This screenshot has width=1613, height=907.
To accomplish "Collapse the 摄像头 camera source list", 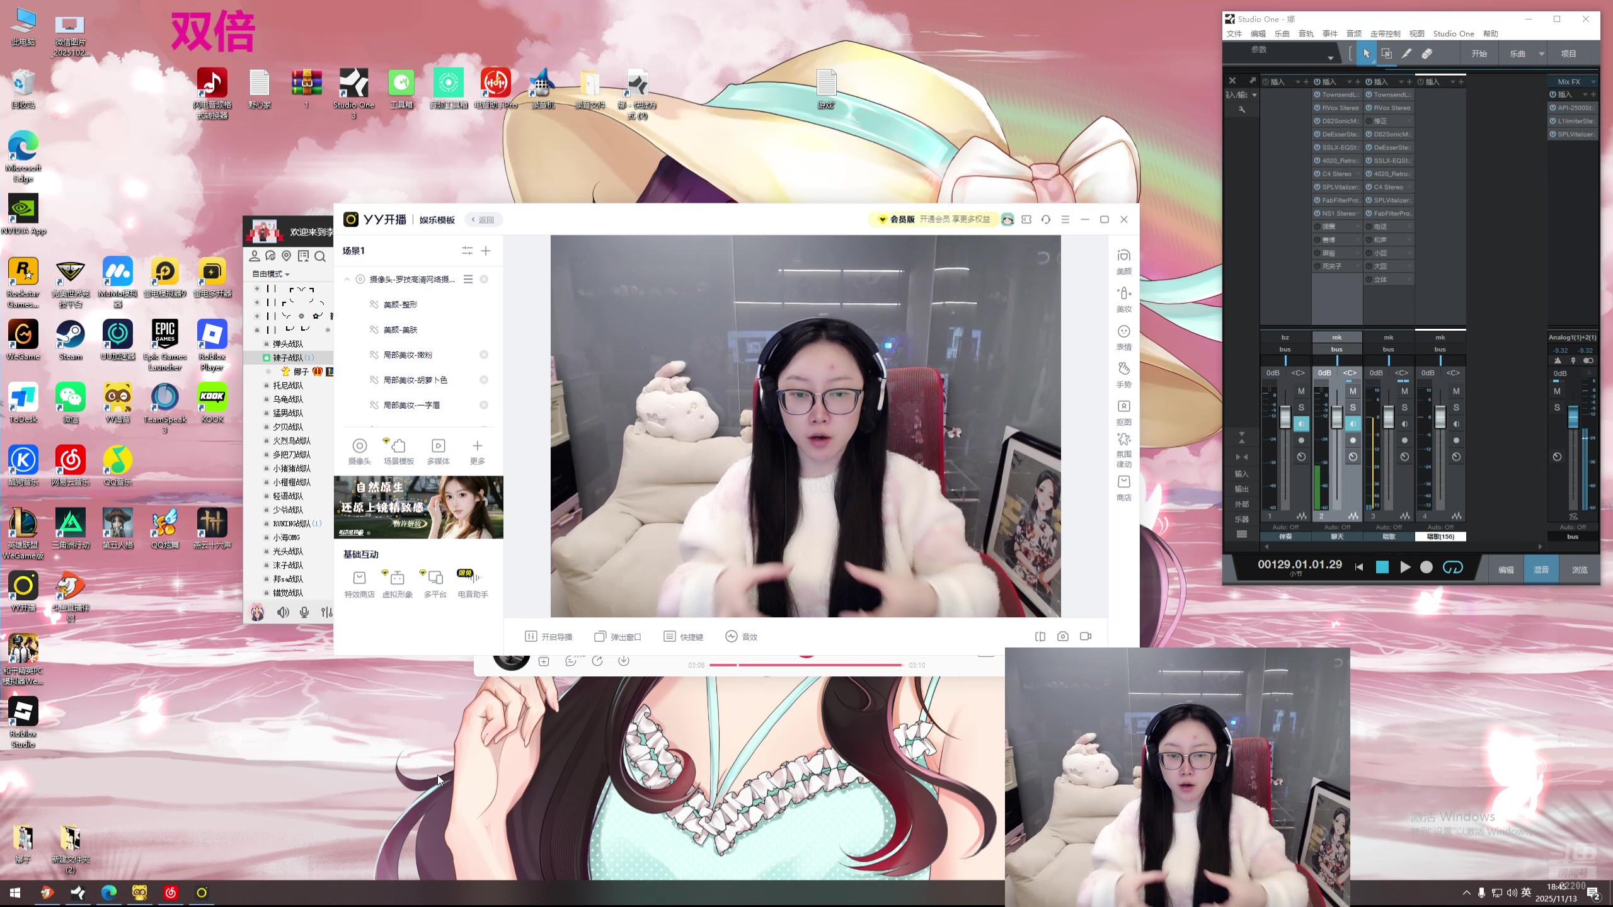I will click(x=347, y=279).
